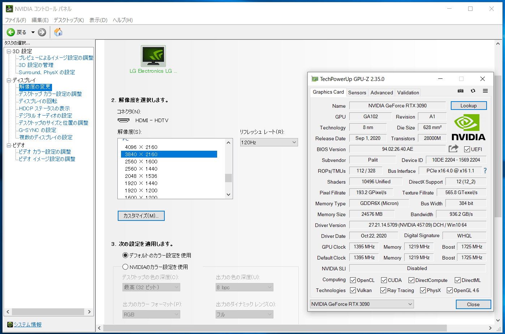Open ビデオ カラー設定の調整 in the task tree

click(x=45, y=152)
